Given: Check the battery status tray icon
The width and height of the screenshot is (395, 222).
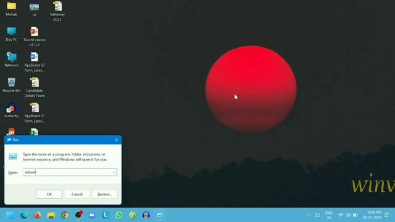Looking at the screenshot, I should click(355, 215).
